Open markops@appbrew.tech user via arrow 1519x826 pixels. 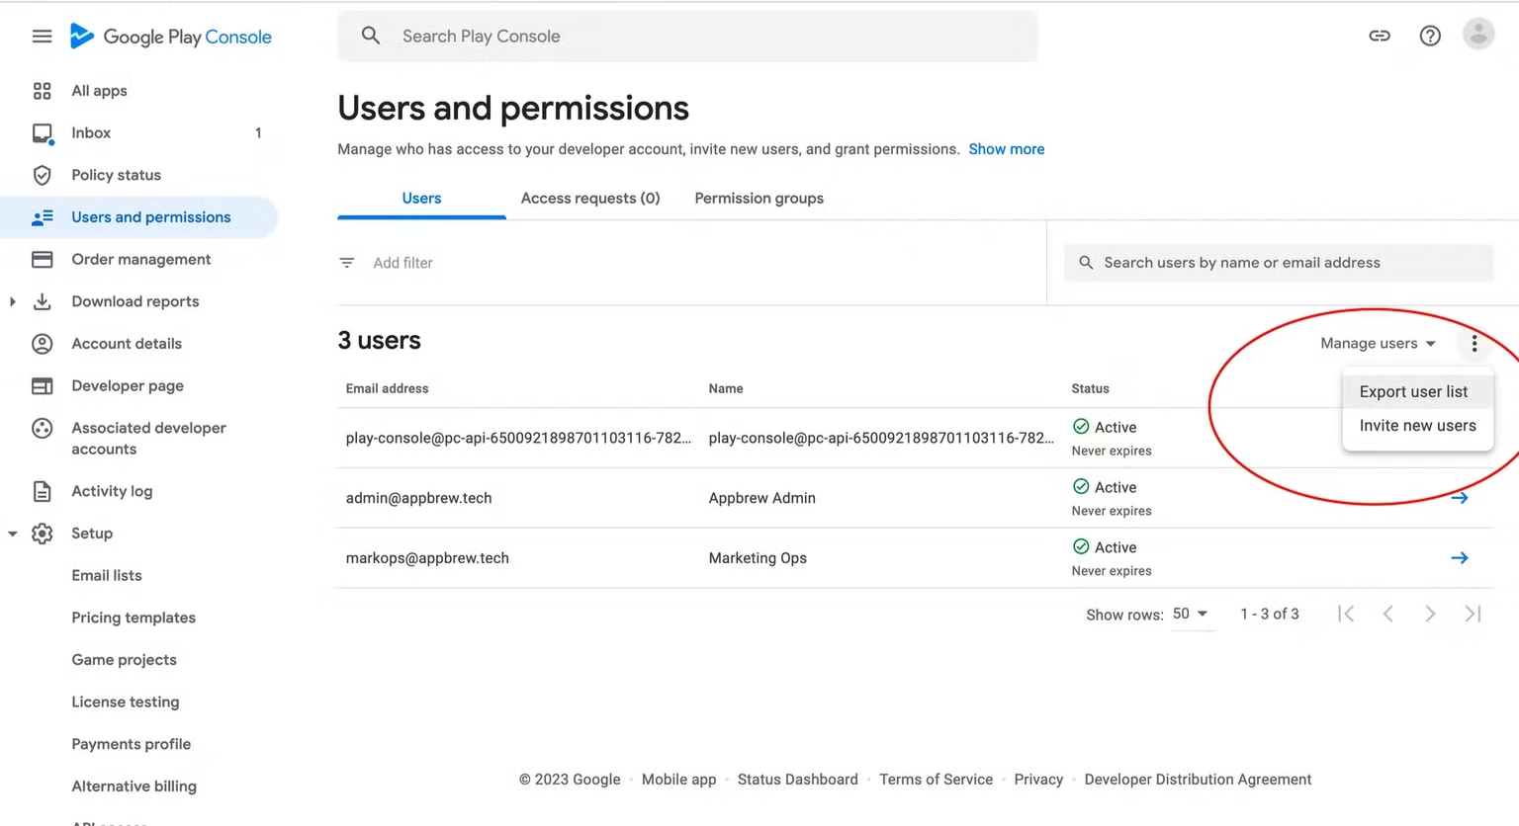point(1460,558)
